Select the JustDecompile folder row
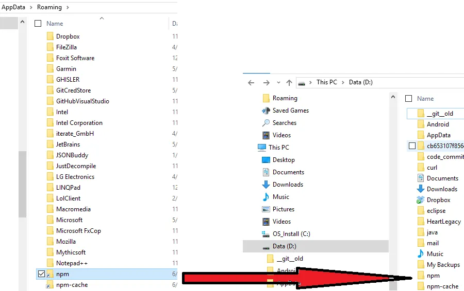464x291 pixels. point(107,166)
